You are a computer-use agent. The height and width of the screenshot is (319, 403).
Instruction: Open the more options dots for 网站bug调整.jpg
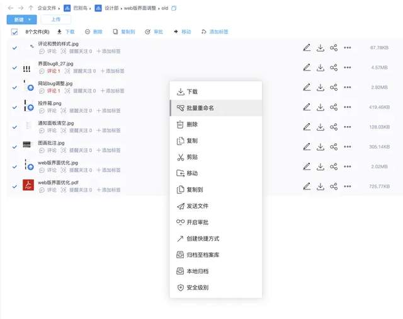(347, 87)
